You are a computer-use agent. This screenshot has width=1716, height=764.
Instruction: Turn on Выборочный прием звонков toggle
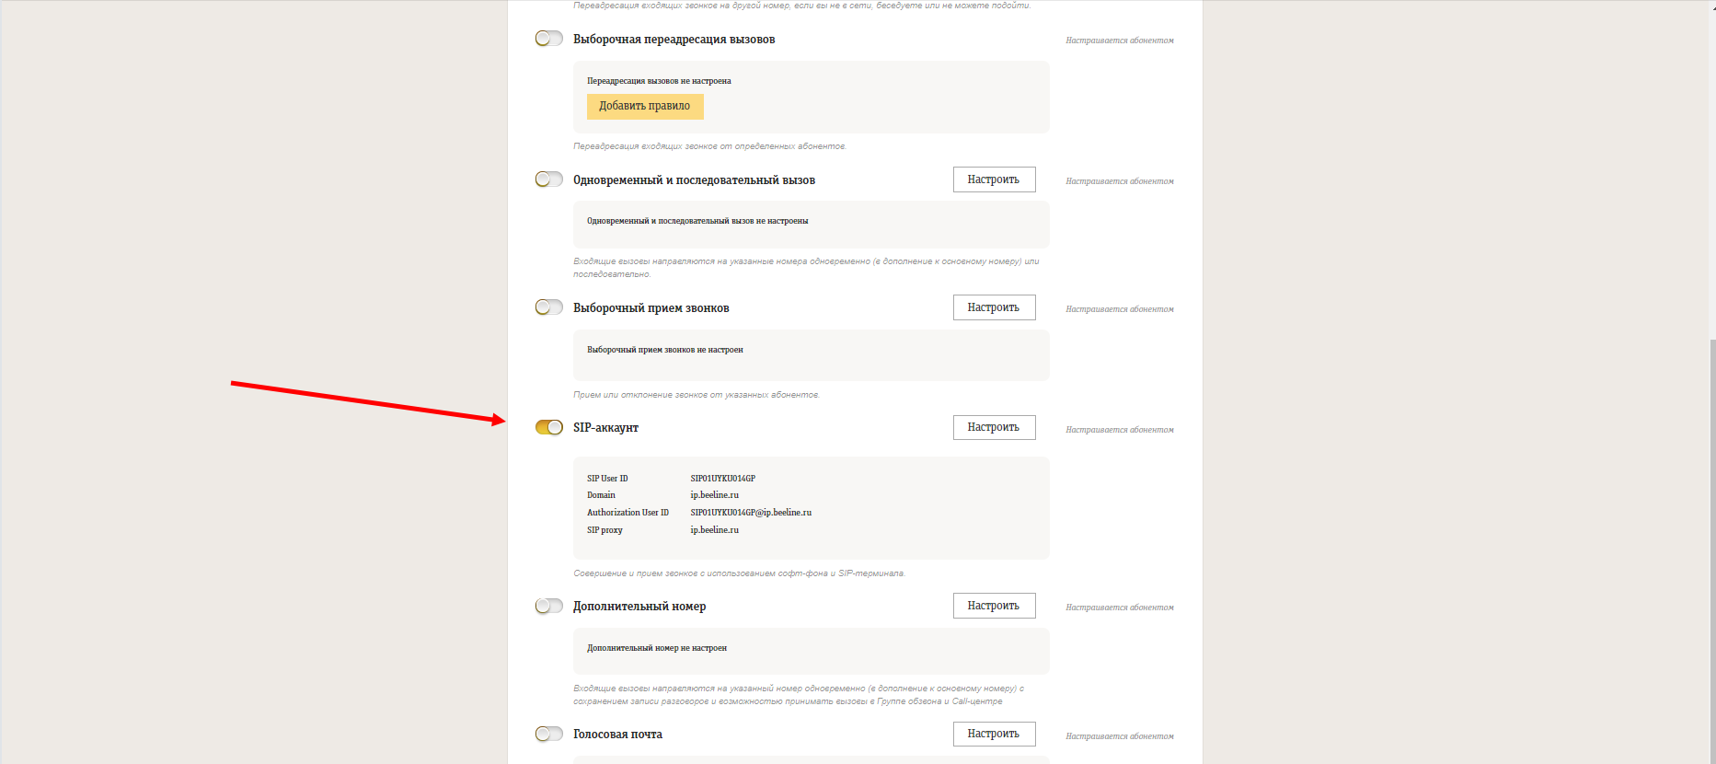coord(549,307)
